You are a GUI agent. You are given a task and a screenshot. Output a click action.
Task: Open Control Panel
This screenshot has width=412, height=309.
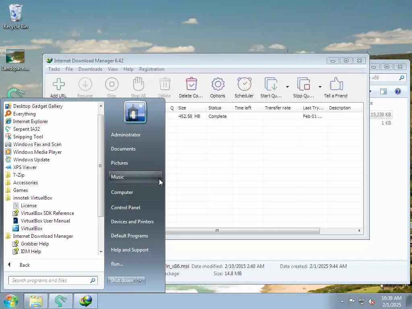[135, 208]
